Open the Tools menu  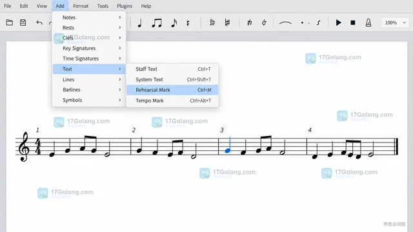(103, 6)
